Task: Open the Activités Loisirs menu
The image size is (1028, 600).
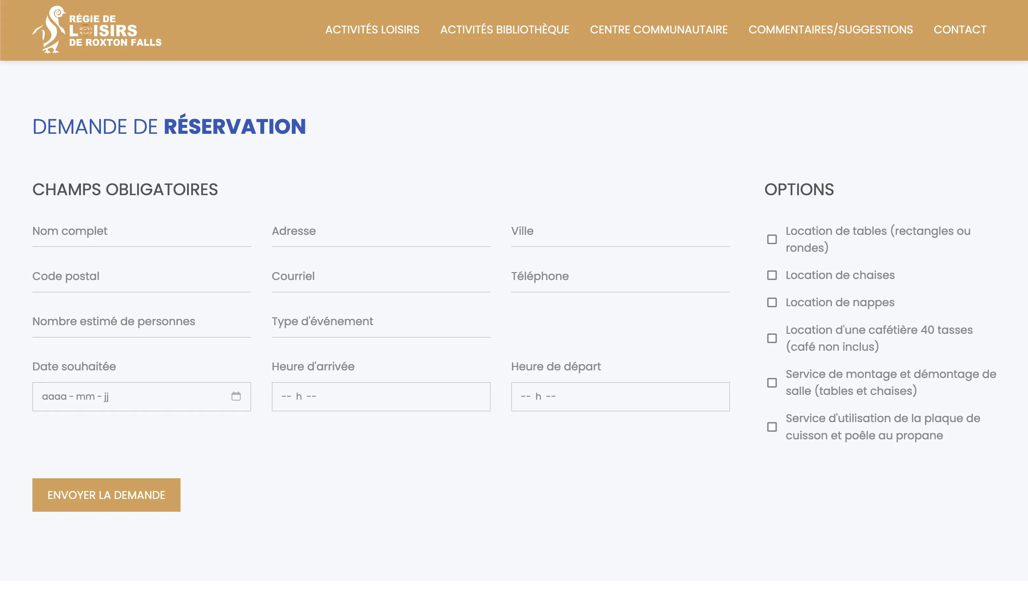Action: [x=372, y=30]
